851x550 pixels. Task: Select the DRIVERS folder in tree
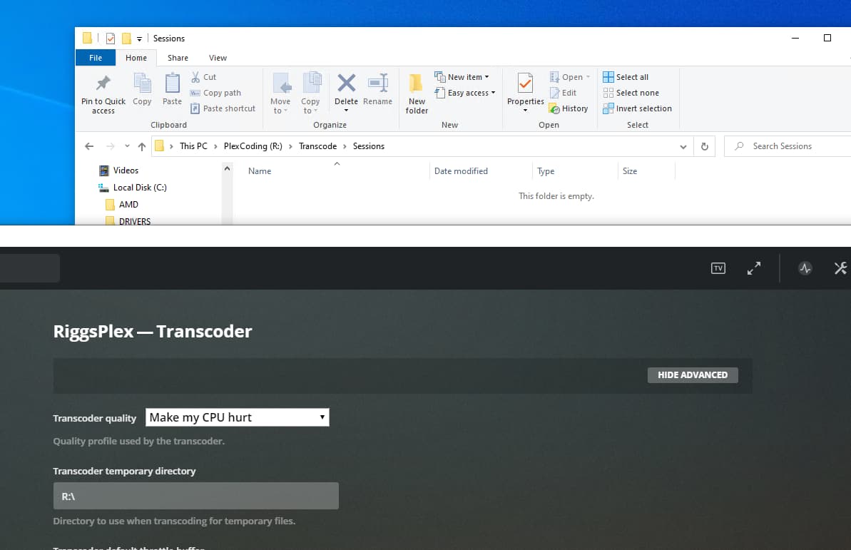pos(128,221)
